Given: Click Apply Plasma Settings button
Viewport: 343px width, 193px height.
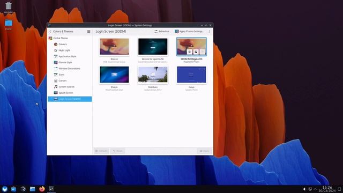Looking at the screenshot, I should point(189,32).
